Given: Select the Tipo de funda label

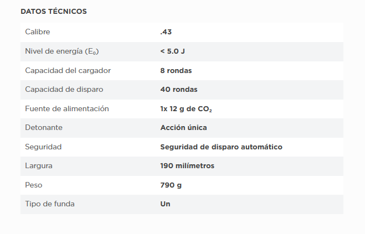Looking at the screenshot, I should pyautogui.click(x=50, y=204).
